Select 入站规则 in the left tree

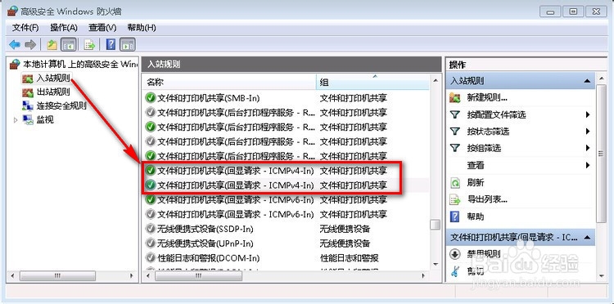pos(53,78)
